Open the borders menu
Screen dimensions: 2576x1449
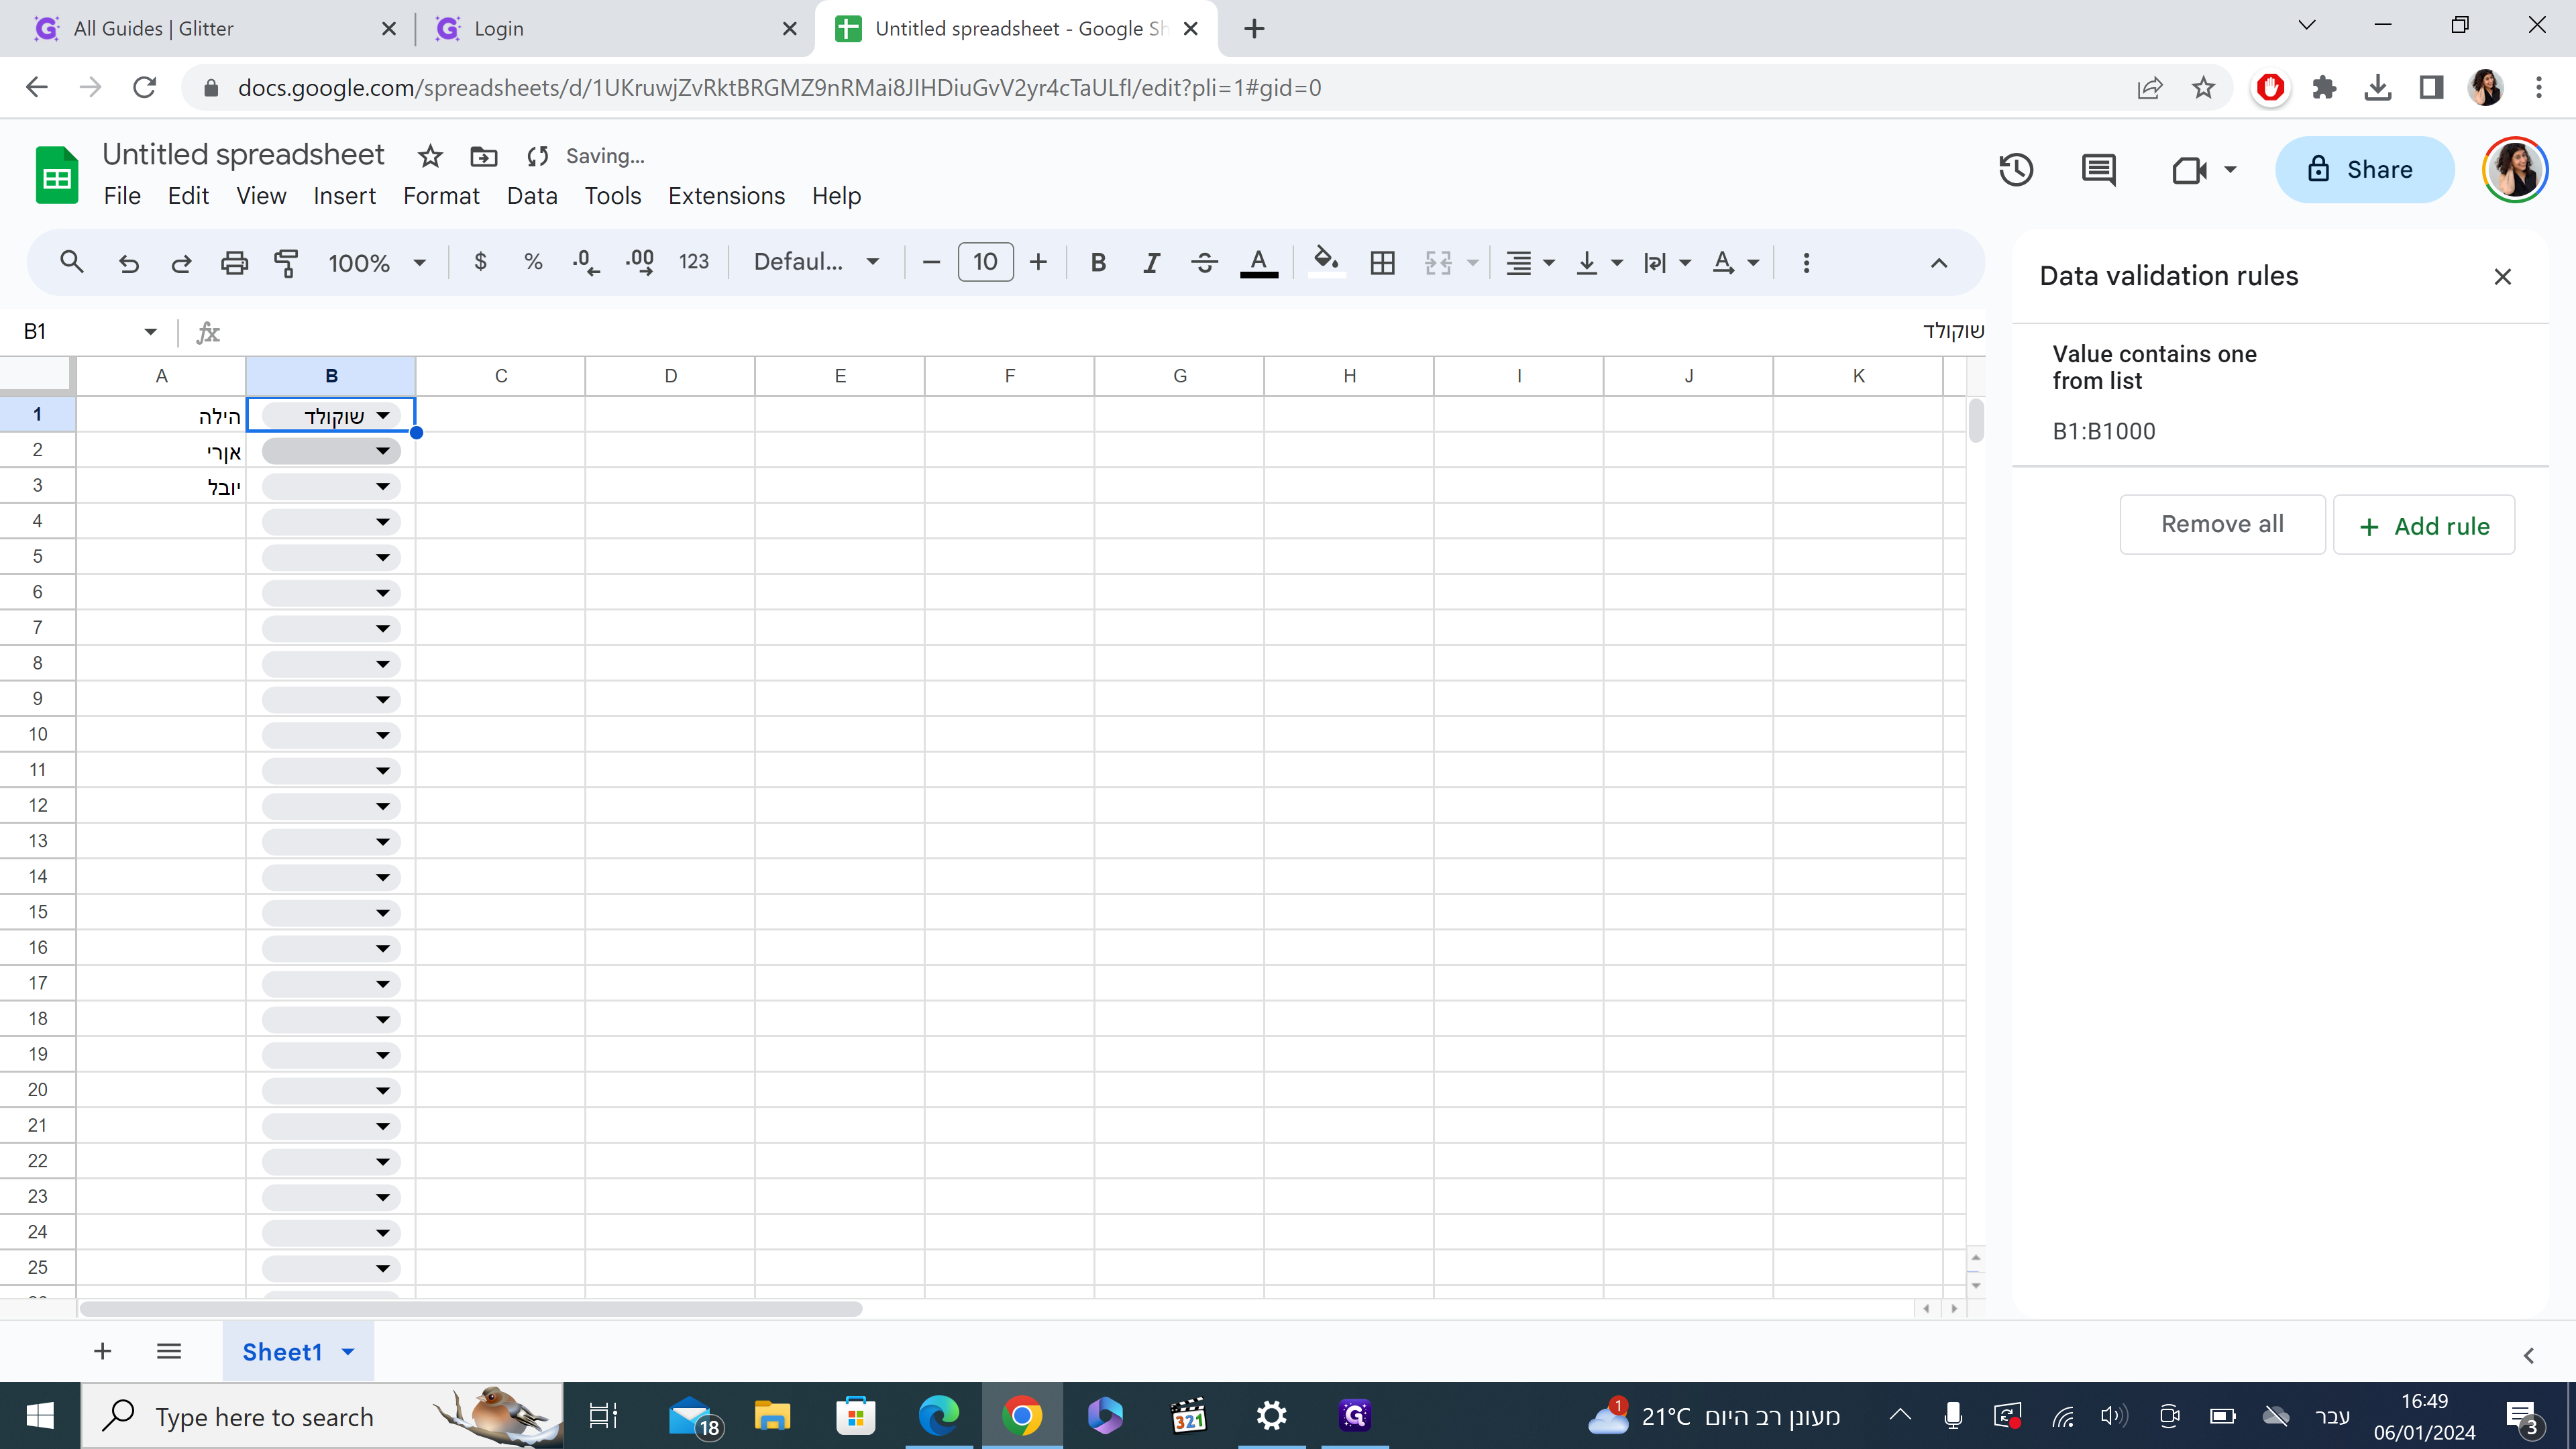tap(1382, 262)
